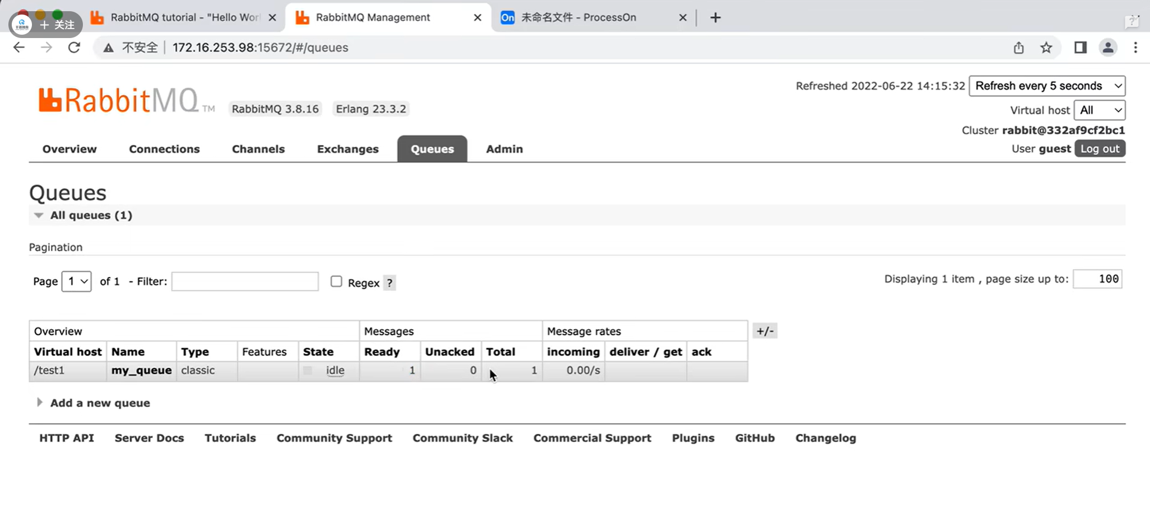Log out the guest user
This screenshot has height=521, width=1150.
(x=1100, y=149)
